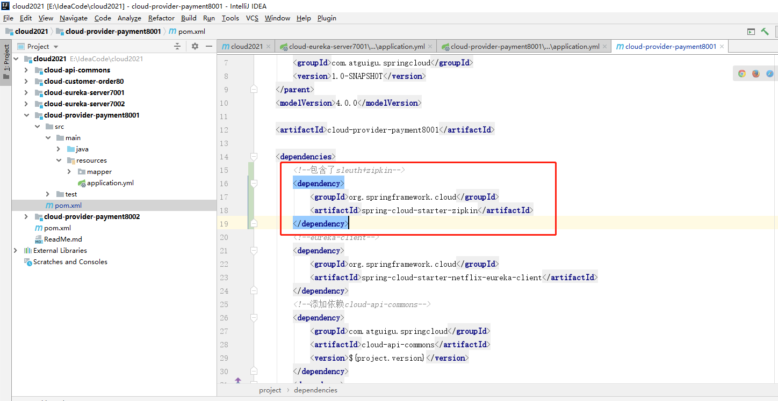
Task: Open the Run menu
Action: pos(209,18)
